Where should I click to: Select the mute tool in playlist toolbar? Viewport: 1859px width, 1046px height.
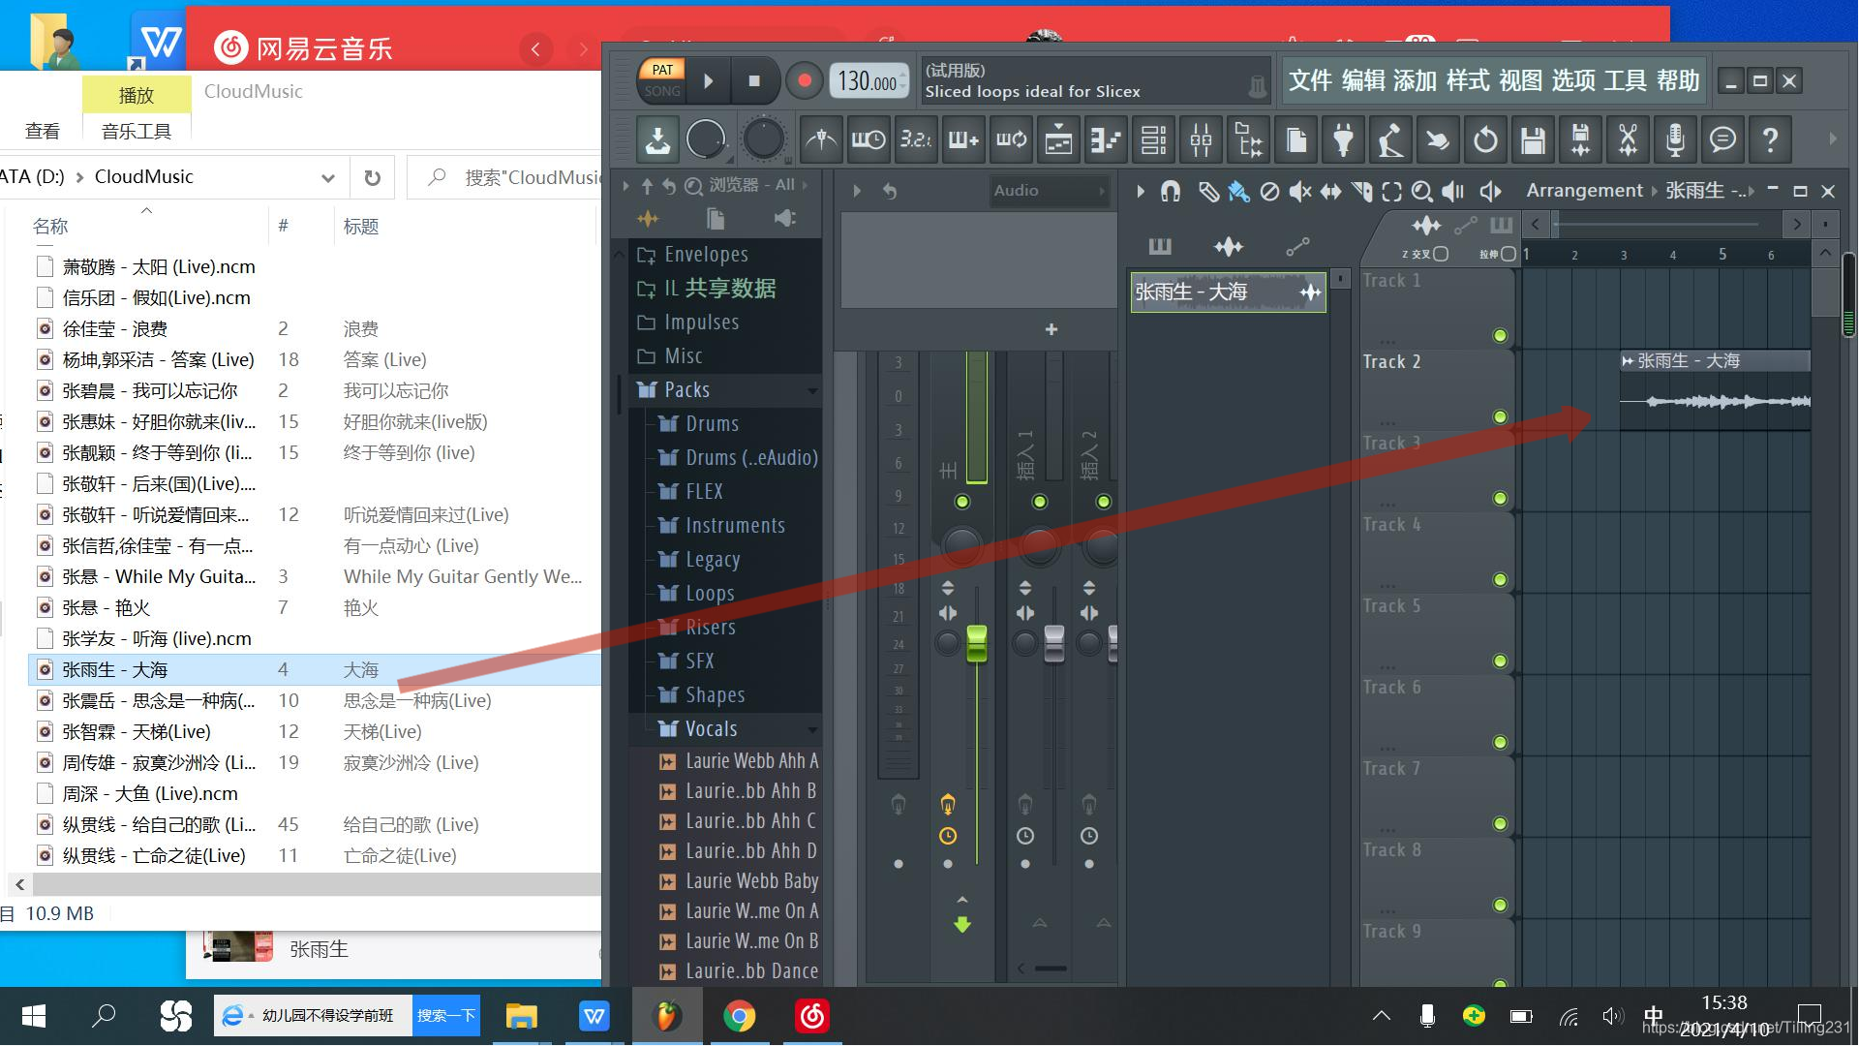(x=1299, y=192)
